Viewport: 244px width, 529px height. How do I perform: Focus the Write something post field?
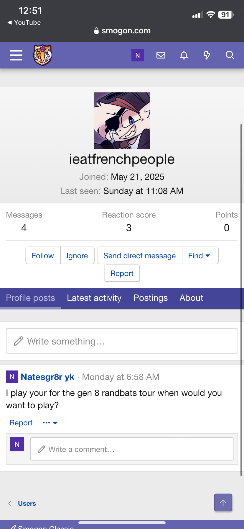pos(122,341)
